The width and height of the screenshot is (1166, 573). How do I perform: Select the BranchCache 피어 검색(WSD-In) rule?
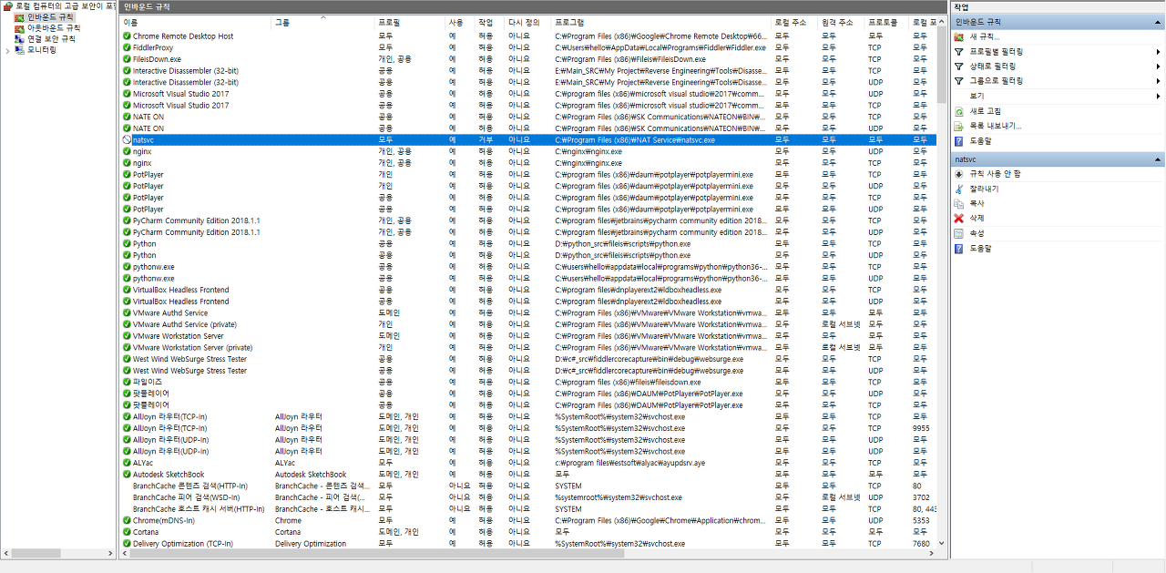[x=187, y=497]
